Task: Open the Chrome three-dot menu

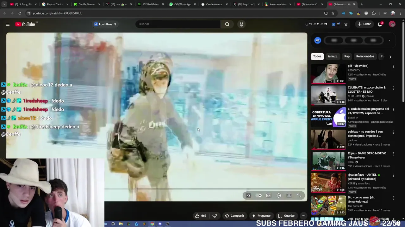Action: (400, 13)
